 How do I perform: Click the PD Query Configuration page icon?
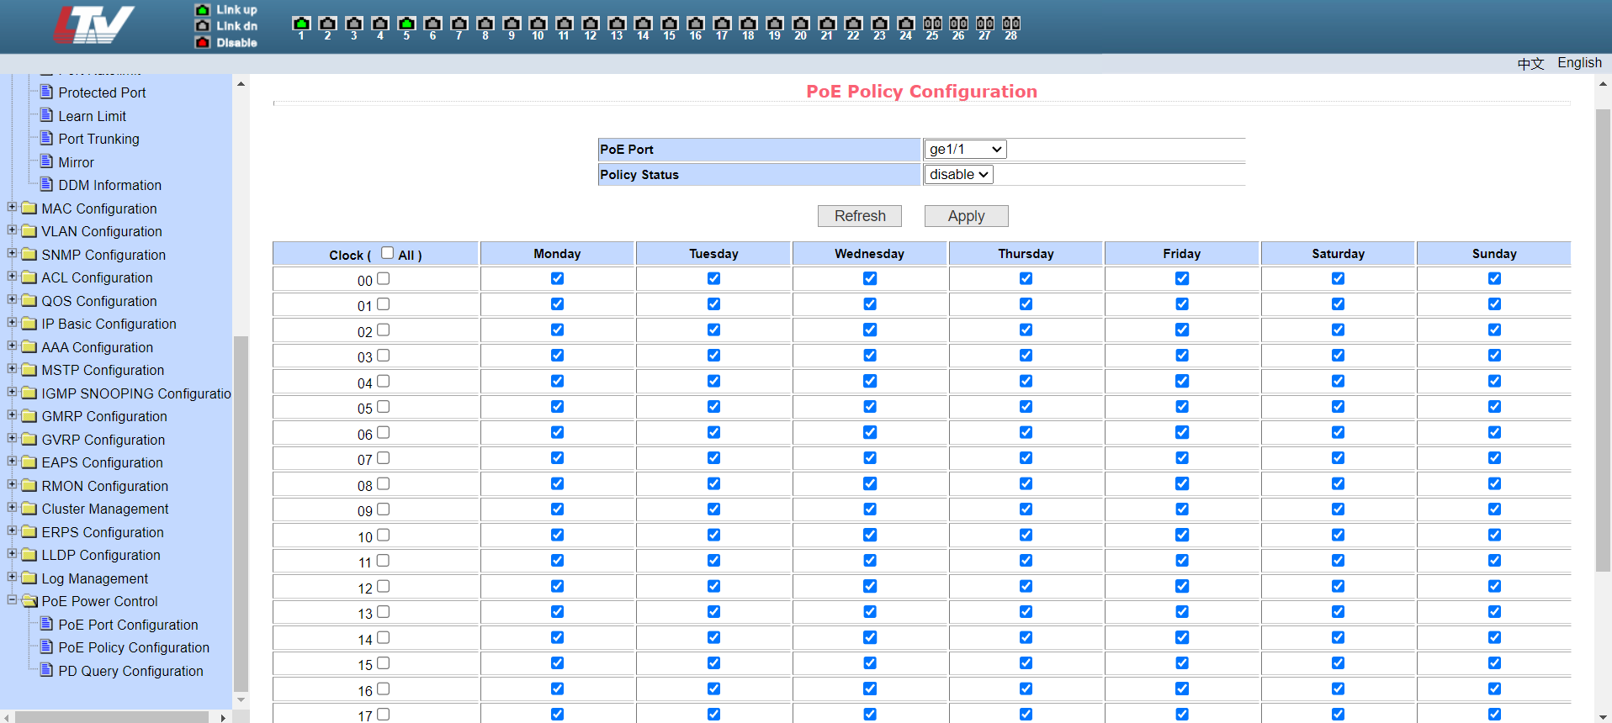(47, 670)
